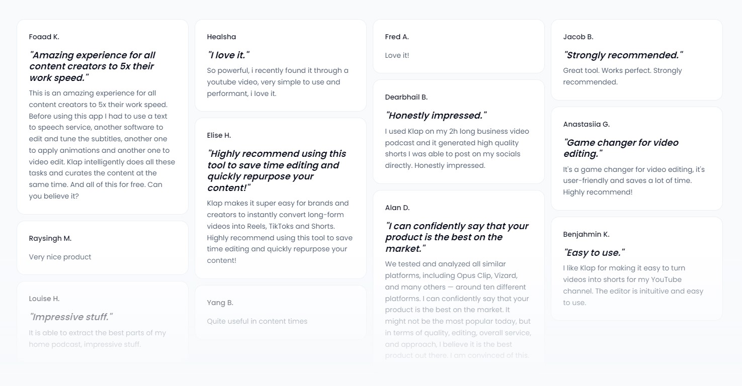Click the "Easy to use." headline

click(x=594, y=253)
